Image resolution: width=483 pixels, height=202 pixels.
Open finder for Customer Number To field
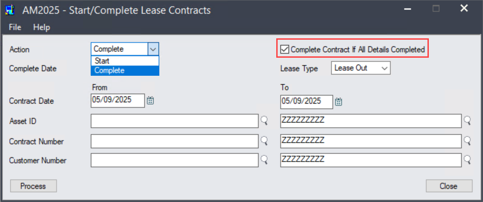467,160
